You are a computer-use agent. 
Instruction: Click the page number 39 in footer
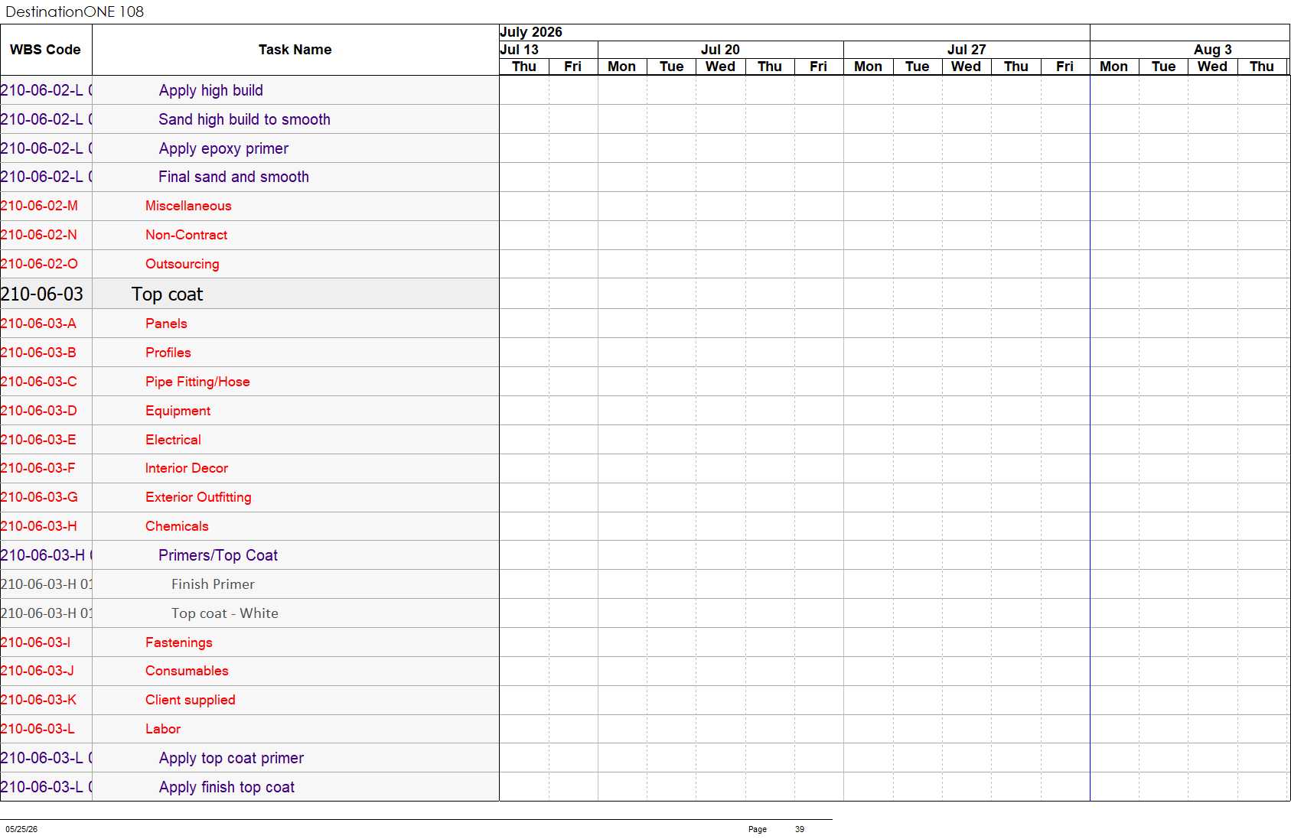[x=800, y=829]
